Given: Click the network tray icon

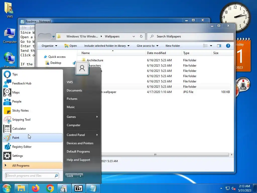Looking at the screenshot, I should click(227, 188).
